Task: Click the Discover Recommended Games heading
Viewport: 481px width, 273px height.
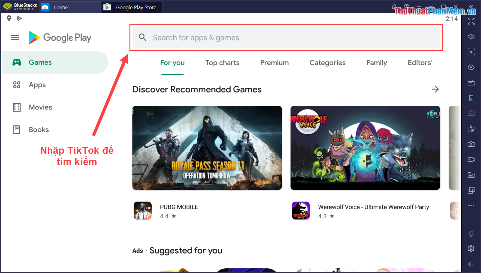Action: pyautogui.click(x=197, y=89)
